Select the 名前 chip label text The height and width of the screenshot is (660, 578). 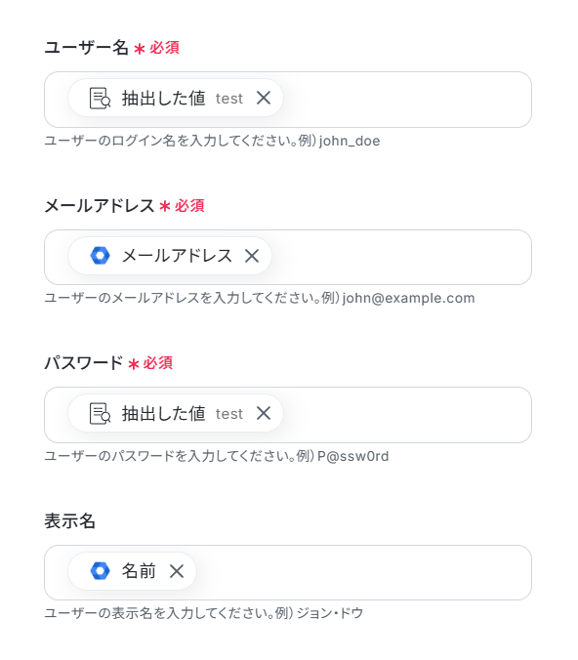tap(139, 571)
